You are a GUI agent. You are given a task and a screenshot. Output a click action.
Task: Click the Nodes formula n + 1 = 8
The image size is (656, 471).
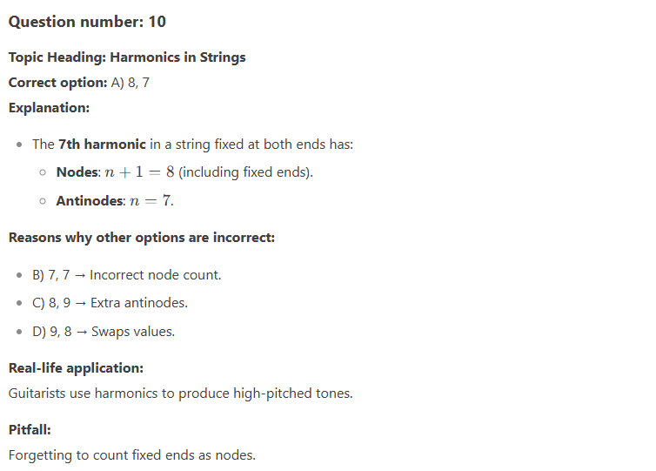pyautogui.click(x=139, y=172)
